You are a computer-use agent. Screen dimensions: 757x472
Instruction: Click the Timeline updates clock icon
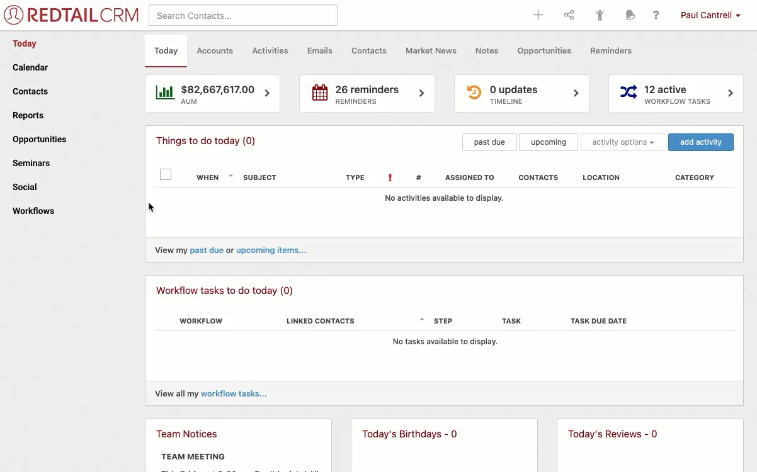(x=474, y=92)
